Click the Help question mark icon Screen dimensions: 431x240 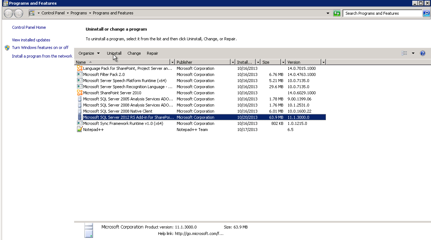pos(422,53)
